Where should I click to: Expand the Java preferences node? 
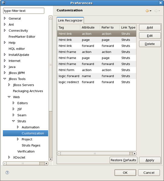click(x=5, y=67)
